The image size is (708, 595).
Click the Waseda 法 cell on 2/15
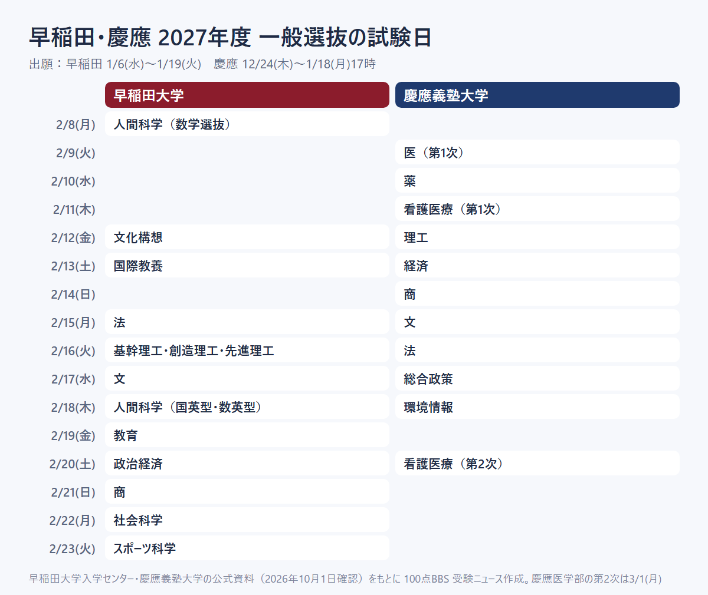click(247, 322)
